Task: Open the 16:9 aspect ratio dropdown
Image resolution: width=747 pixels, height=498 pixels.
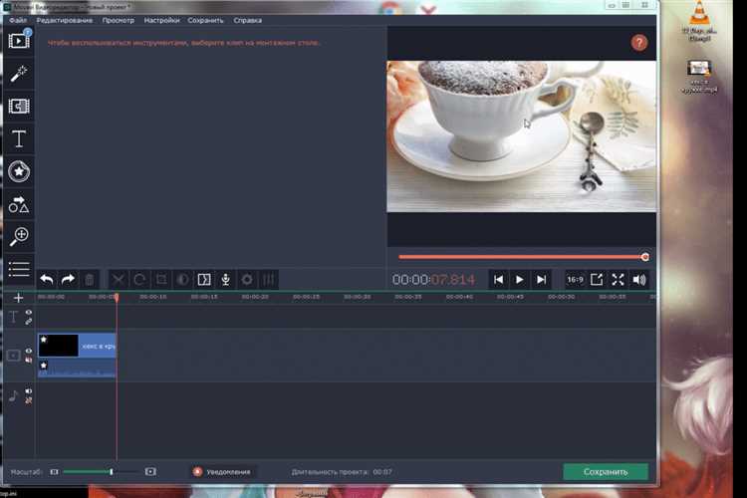Action: pyautogui.click(x=575, y=280)
